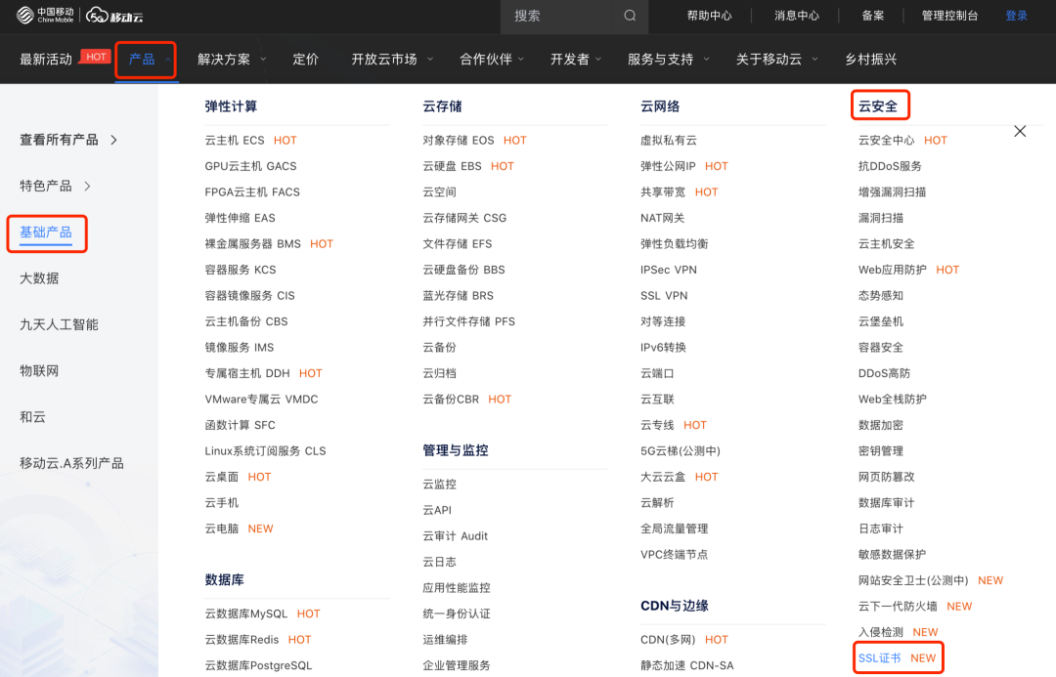Select the 和云 sidebar tab
Screen dimensions: 1056x677
click(32, 417)
